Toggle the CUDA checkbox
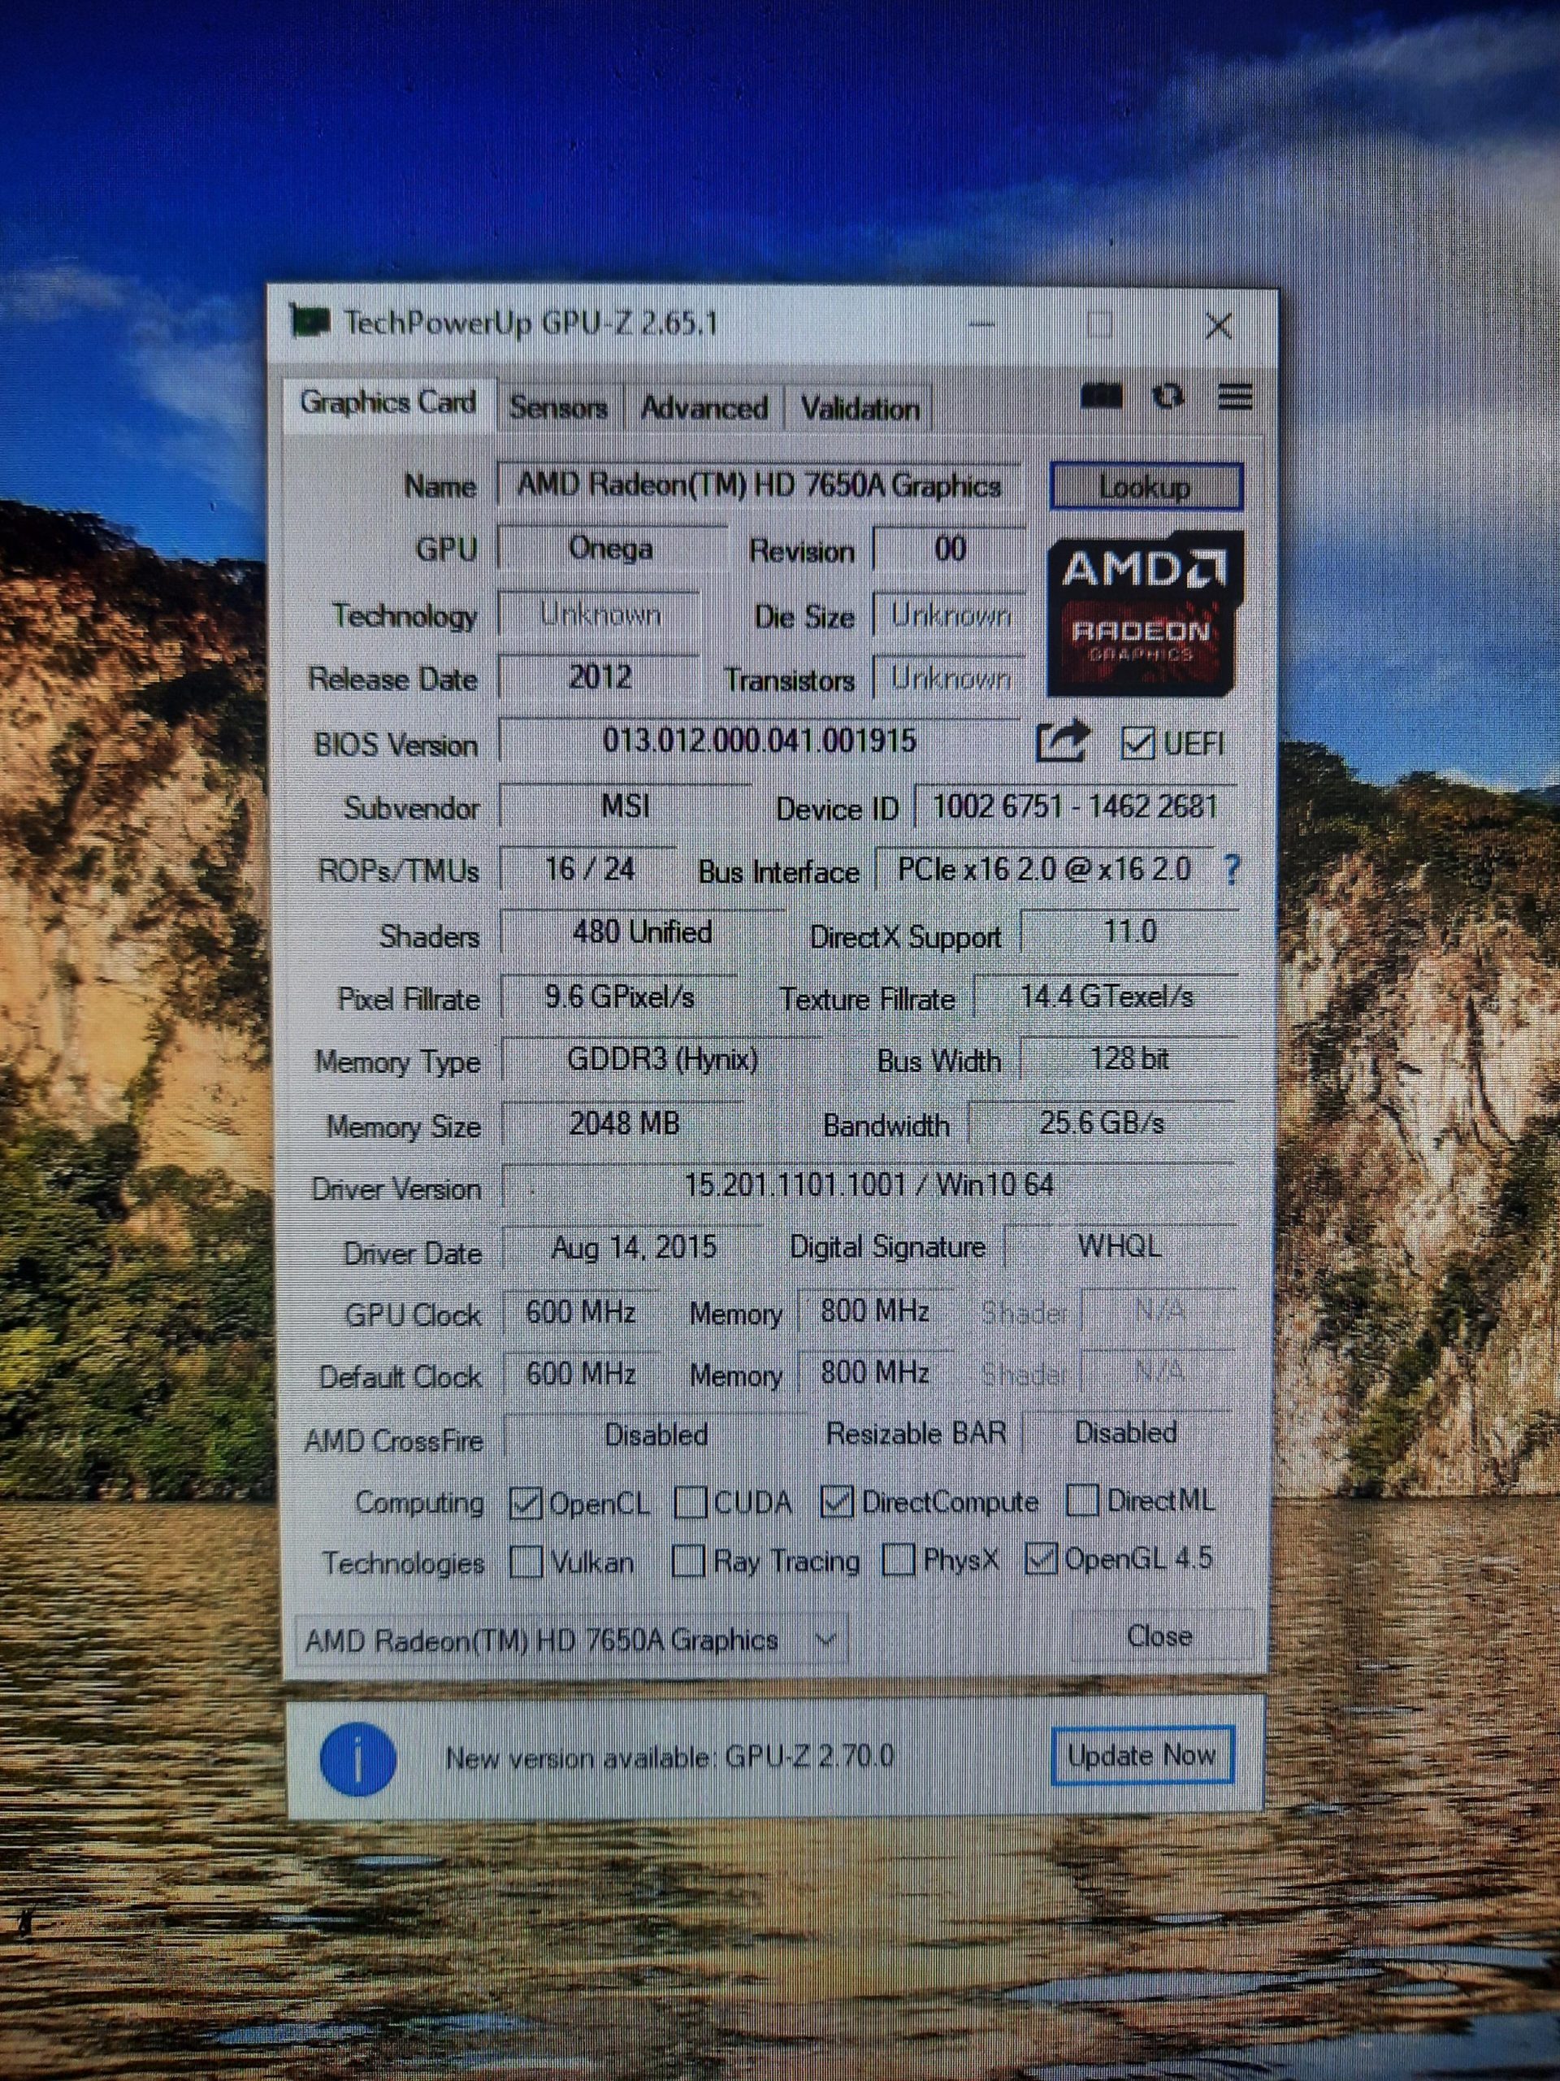Image resolution: width=1560 pixels, height=2081 pixels. click(691, 1501)
